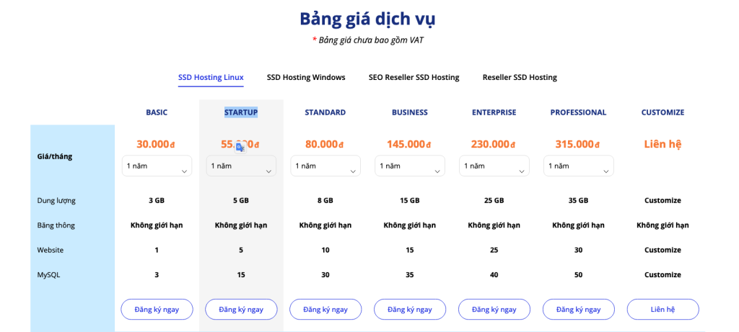The width and height of the screenshot is (739, 332).
Task: Click the translate icon over STARTUP price
Action: [x=240, y=147]
